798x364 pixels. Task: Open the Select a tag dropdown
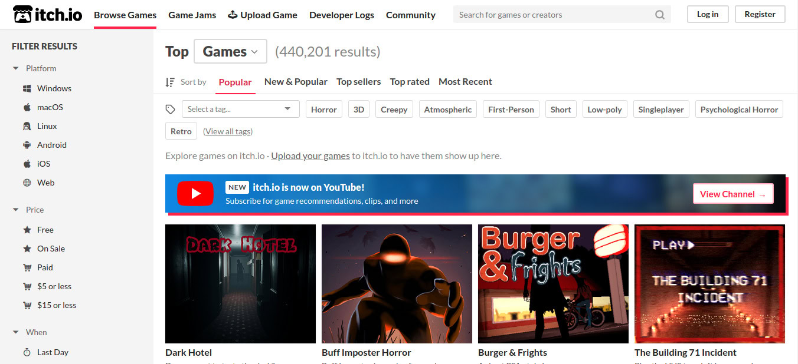click(241, 109)
